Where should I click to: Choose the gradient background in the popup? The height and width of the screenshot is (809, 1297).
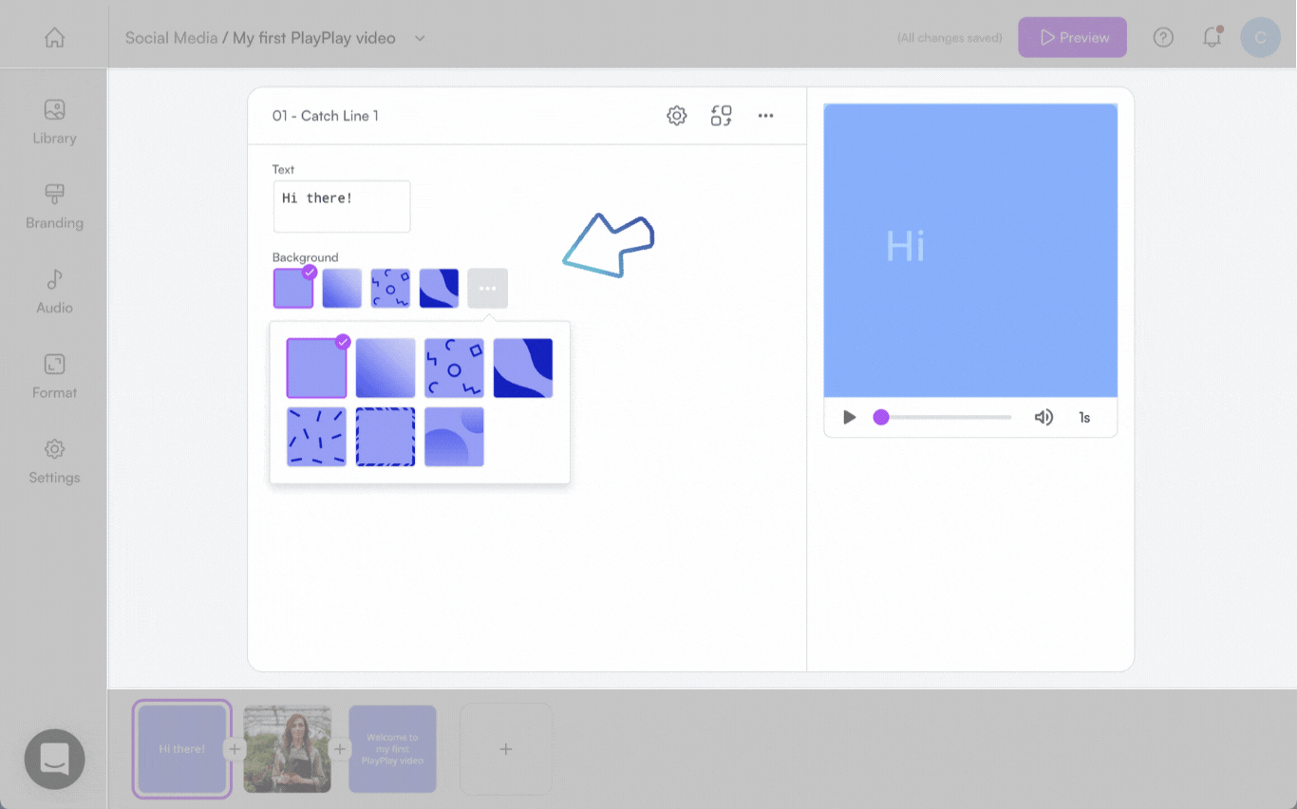coord(385,367)
